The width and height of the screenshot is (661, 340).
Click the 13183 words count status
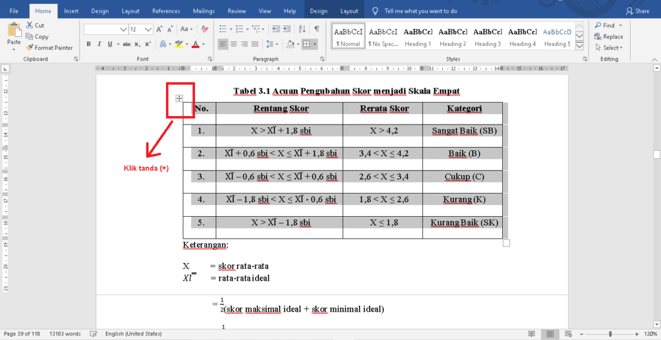click(65, 334)
